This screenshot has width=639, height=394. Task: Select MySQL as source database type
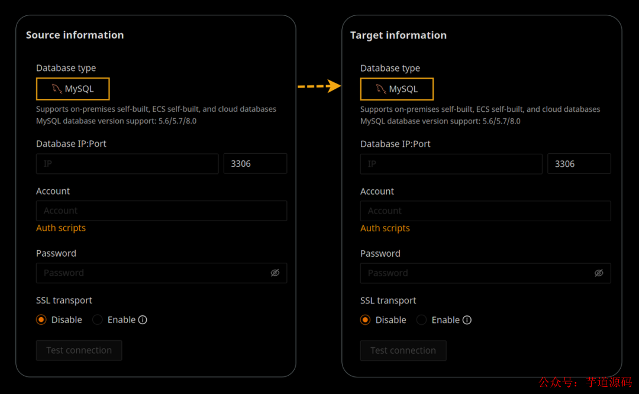click(73, 89)
